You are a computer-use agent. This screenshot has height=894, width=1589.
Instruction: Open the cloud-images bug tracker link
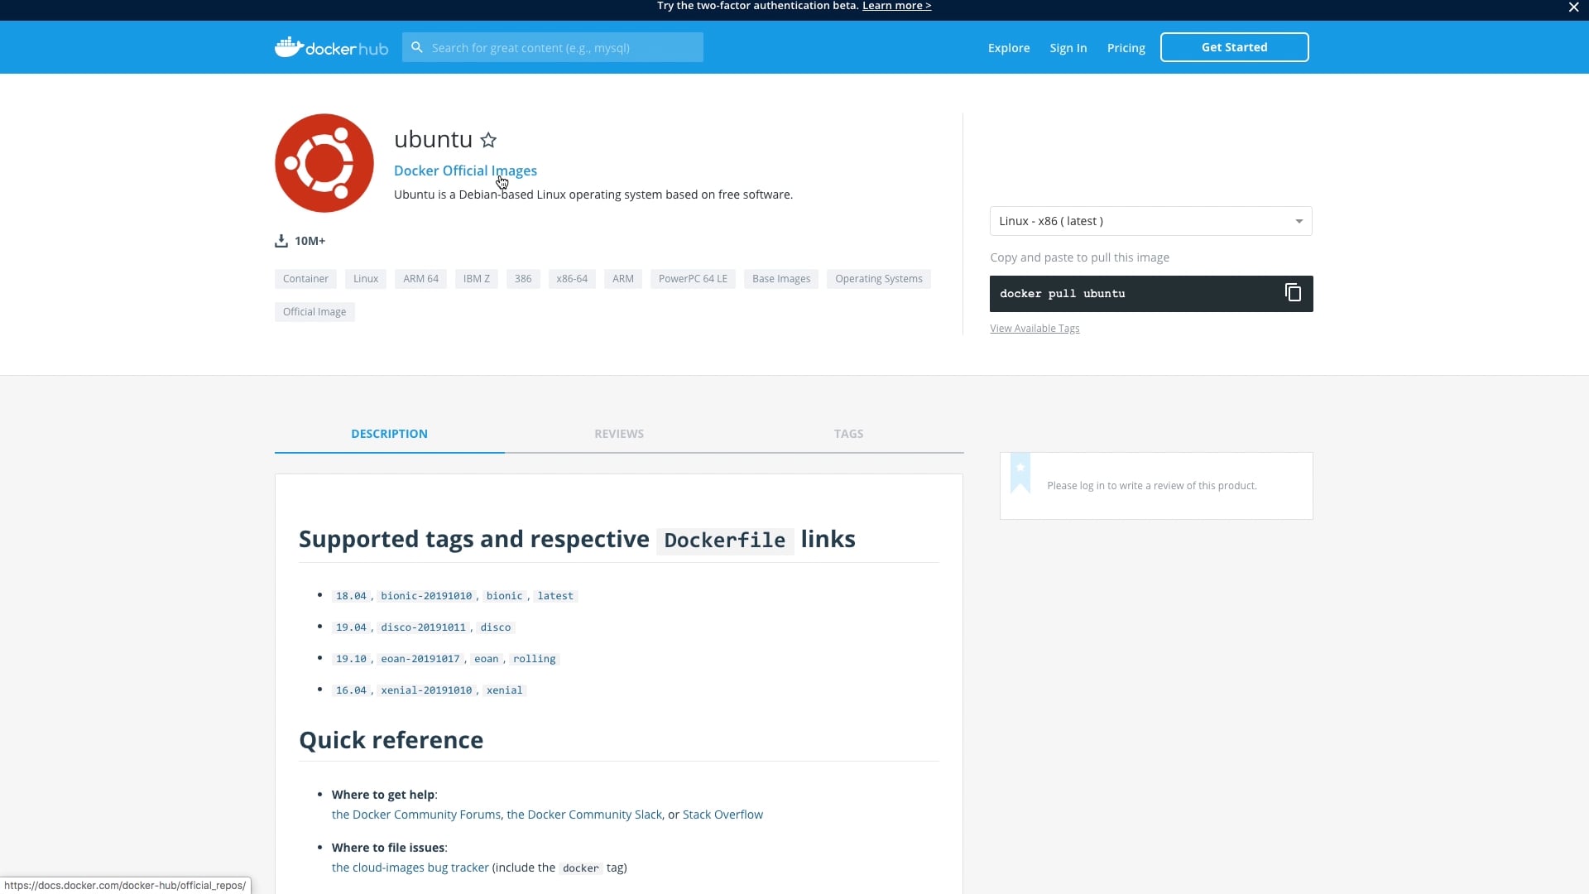click(408, 868)
